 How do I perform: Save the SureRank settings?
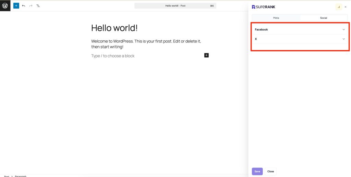click(257, 172)
